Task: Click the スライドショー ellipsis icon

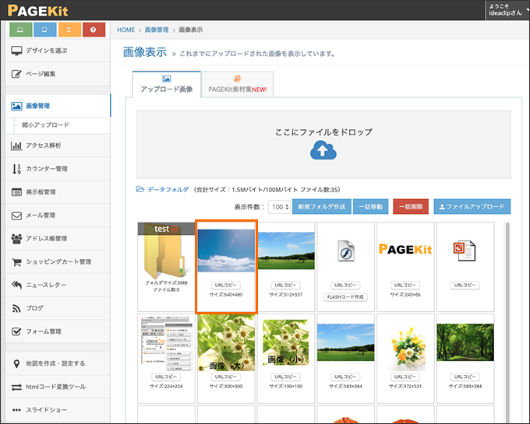Action: click(x=16, y=410)
